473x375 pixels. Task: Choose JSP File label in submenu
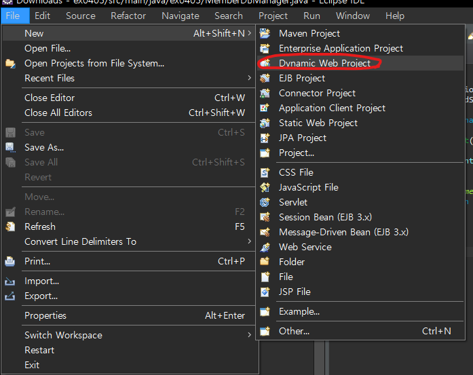pos(295,292)
